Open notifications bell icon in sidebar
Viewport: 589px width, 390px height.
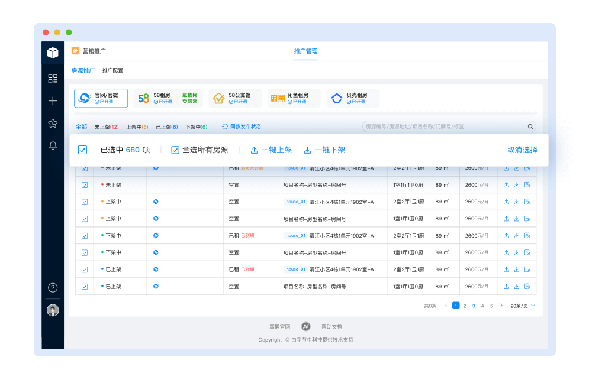pyautogui.click(x=53, y=145)
